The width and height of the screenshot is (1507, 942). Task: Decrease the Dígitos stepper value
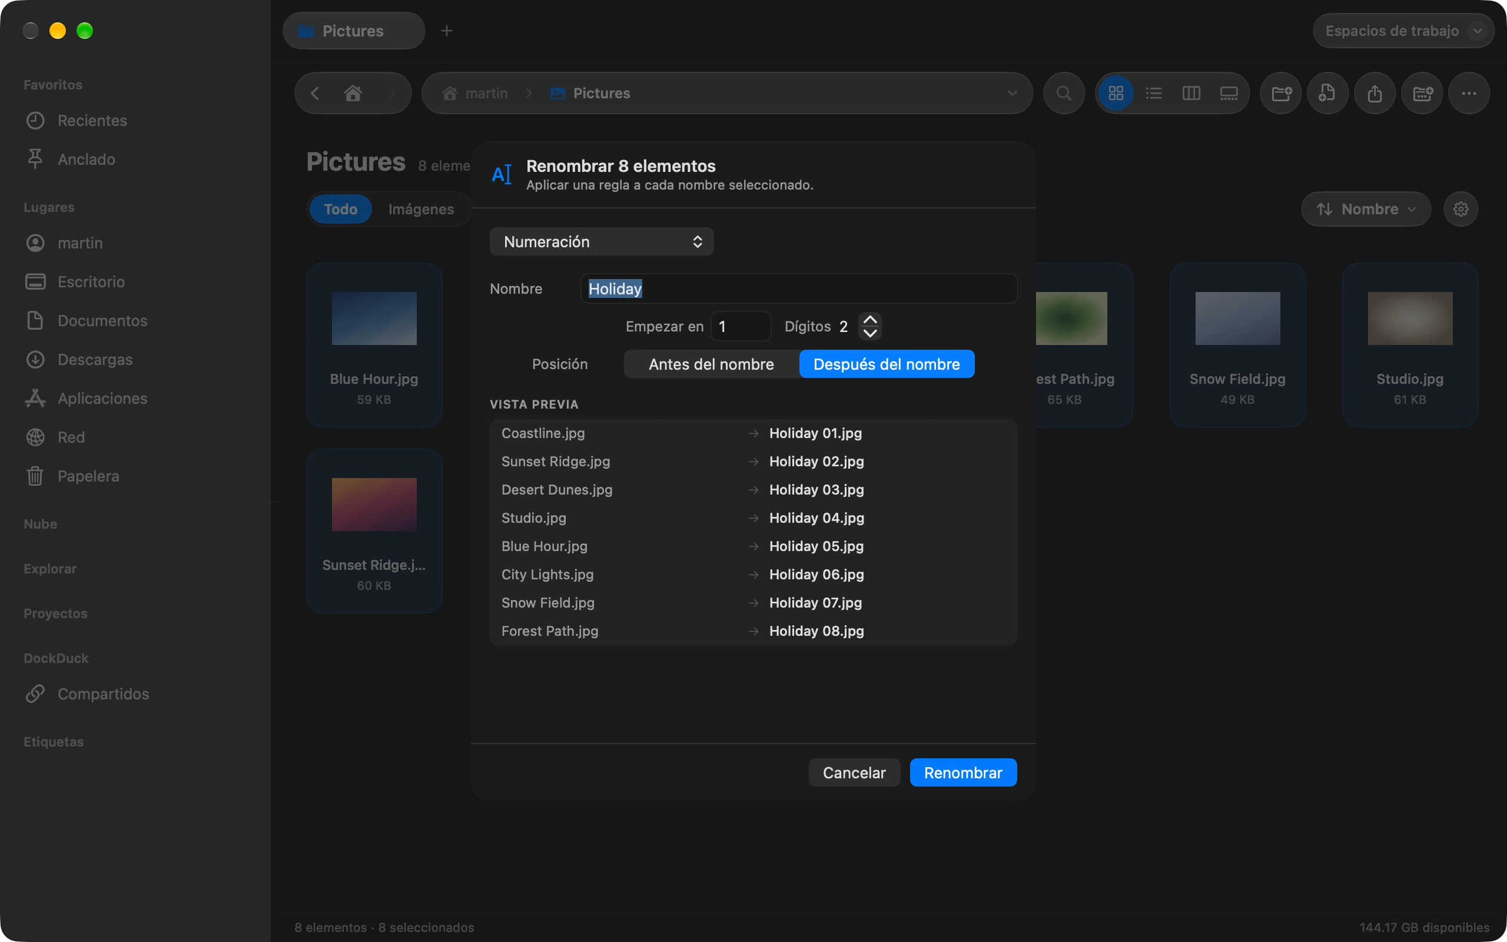coord(870,333)
